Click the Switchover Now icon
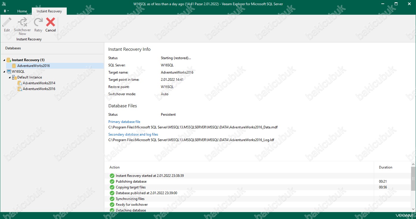Viewport: 416px width, 219px height. point(22,22)
